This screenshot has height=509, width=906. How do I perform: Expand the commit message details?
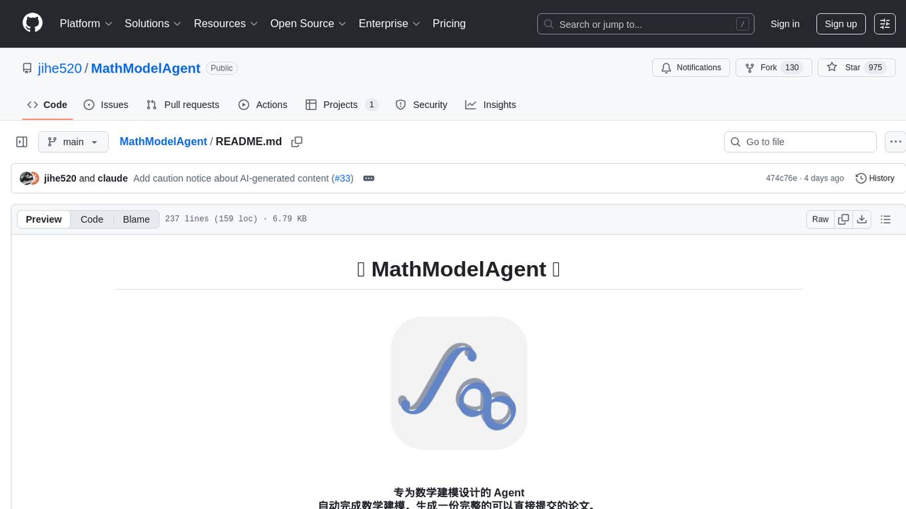pyautogui.click(x=368, y=179)
